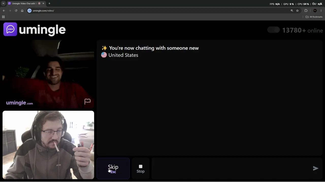Go forward using the browser forward arrow
Screen dimensions: 325x182
10,11
